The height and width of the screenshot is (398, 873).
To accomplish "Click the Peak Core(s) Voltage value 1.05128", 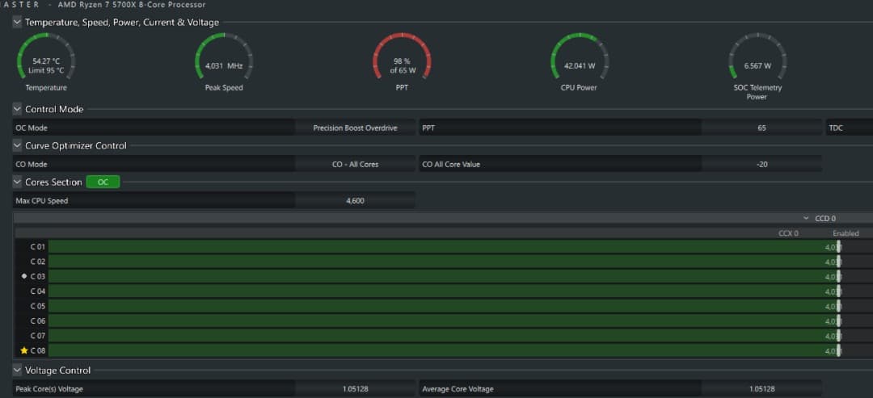I will pos(355,389).
